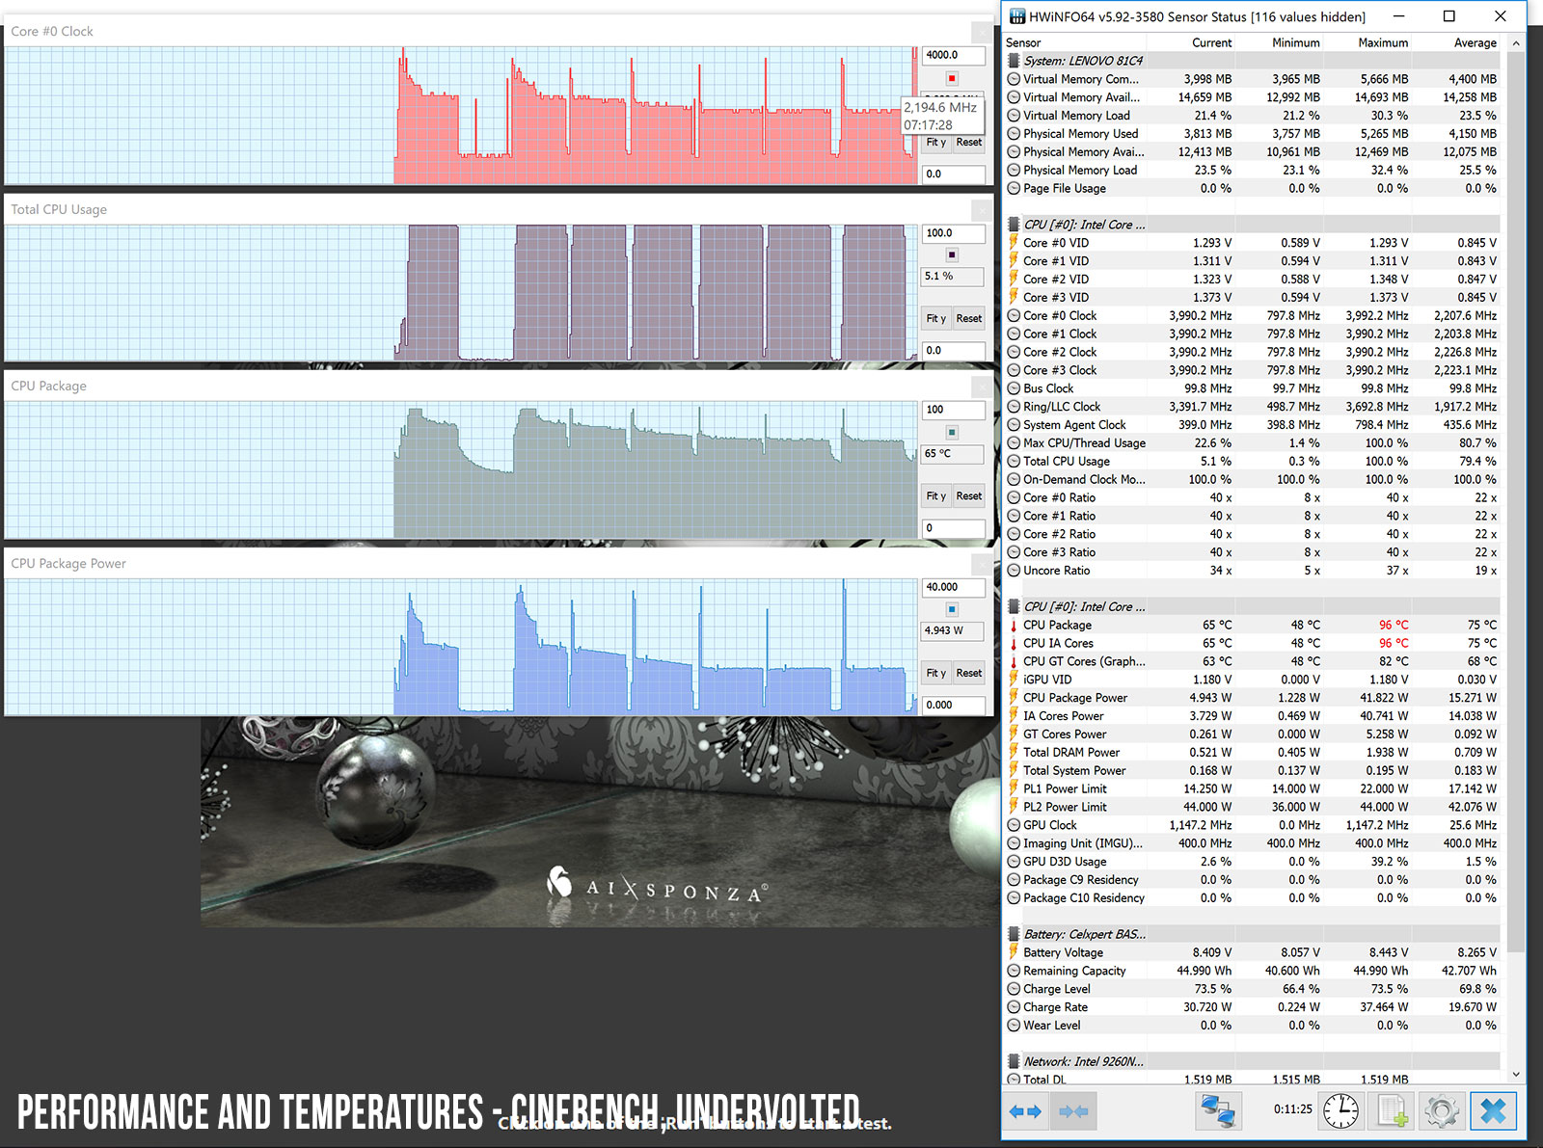The width and height of the screenshot is (1543, 1148).
Task: Edit the 40.000 maximum field of CPU Package Power graph
Action: (x=953, y=587)
